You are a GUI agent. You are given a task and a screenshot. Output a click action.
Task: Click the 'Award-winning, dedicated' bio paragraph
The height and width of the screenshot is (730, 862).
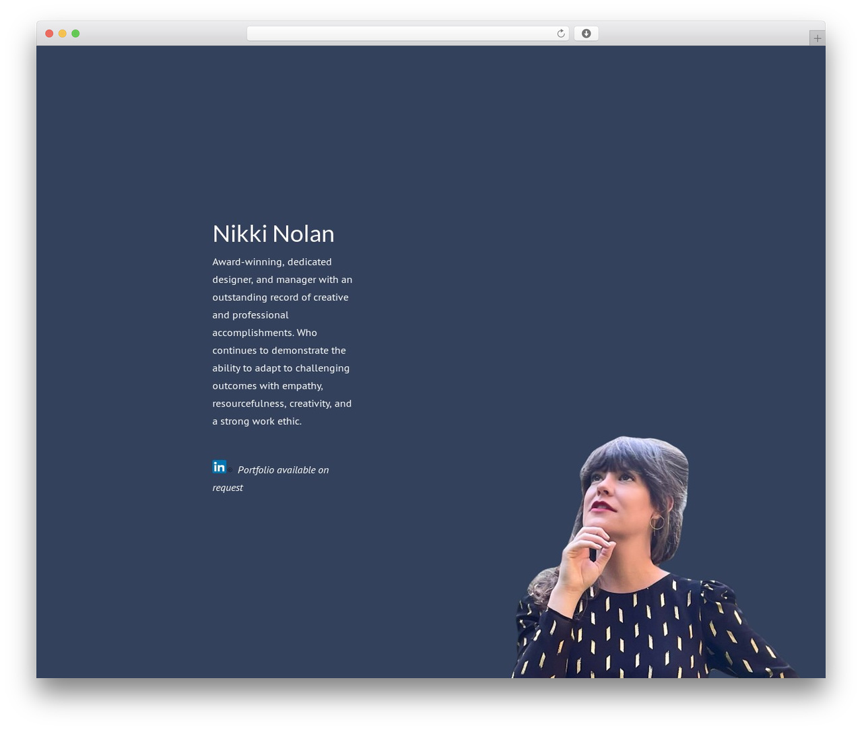(282, 341)
